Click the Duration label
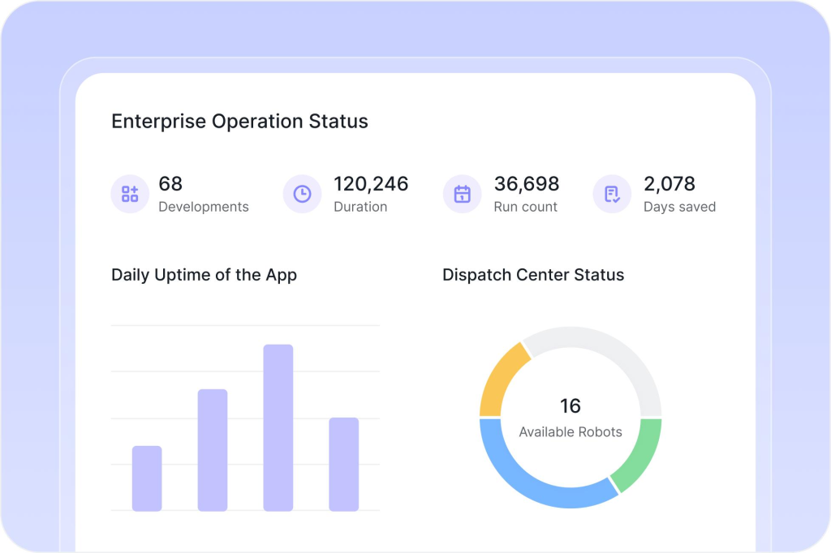The width and height of the screenshot is (831, 553). 360,207
